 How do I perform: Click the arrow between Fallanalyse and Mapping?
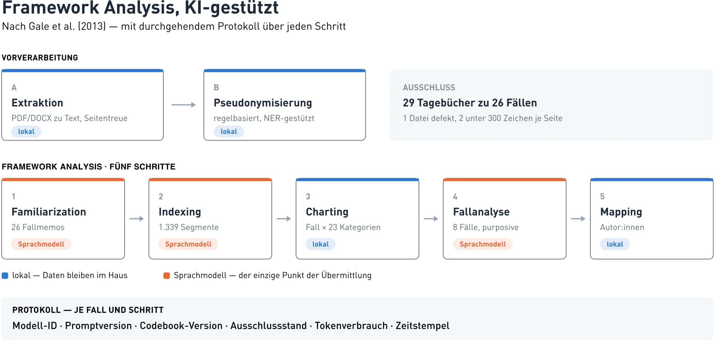pyautogui.click(x=578, y=219)
